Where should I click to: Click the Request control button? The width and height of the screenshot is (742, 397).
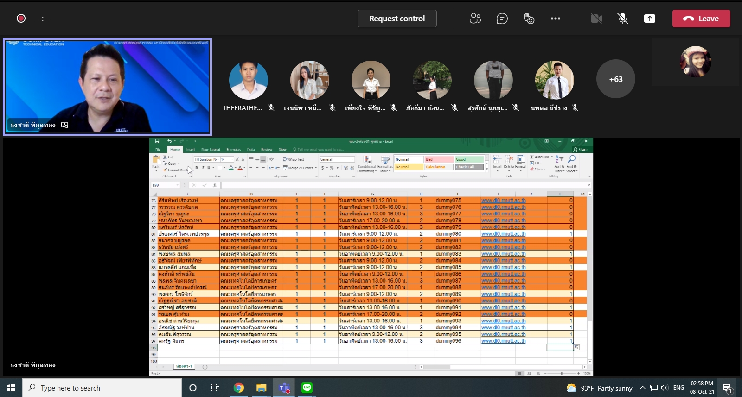397,19
